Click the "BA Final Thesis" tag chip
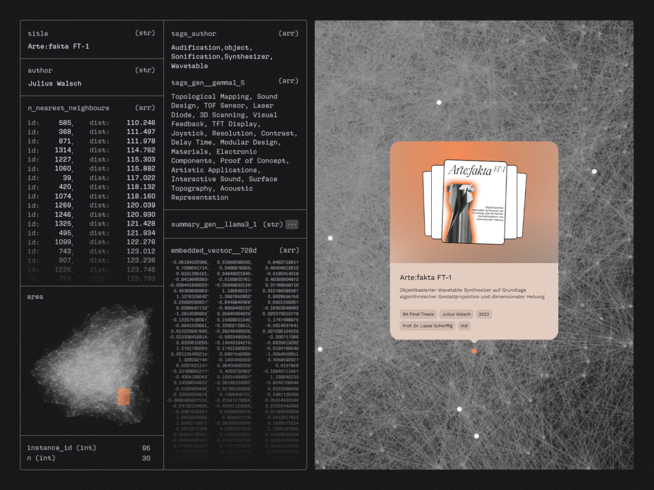This screenshot has height=490, width=654. pyautogui.click(x=418, y=314)
